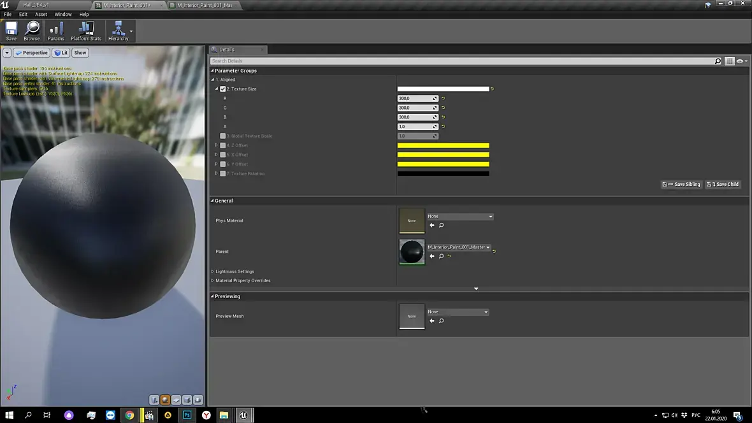The width and height of the screenshot is (752, 423).
Task: Click the yellow 4. Z Offset color bar
Action: [x=443, y=145]
